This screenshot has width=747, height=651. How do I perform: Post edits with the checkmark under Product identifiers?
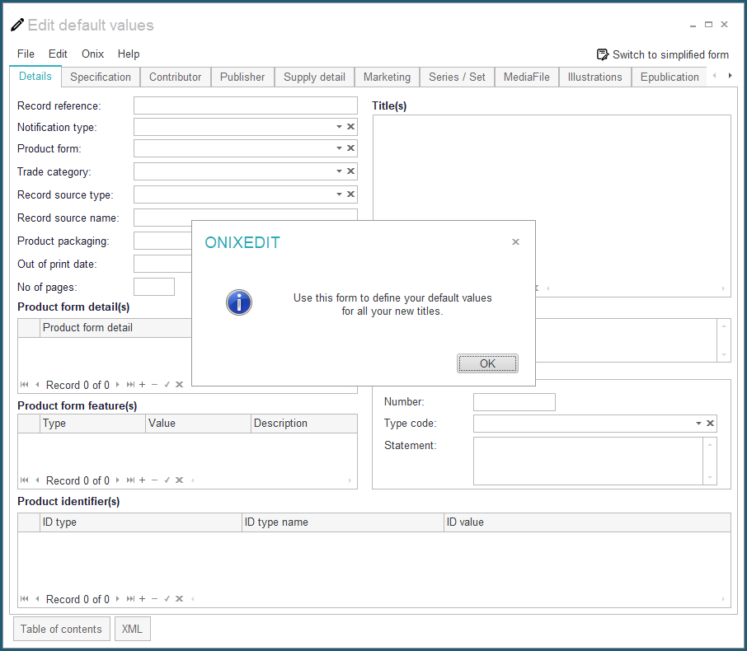167,599
